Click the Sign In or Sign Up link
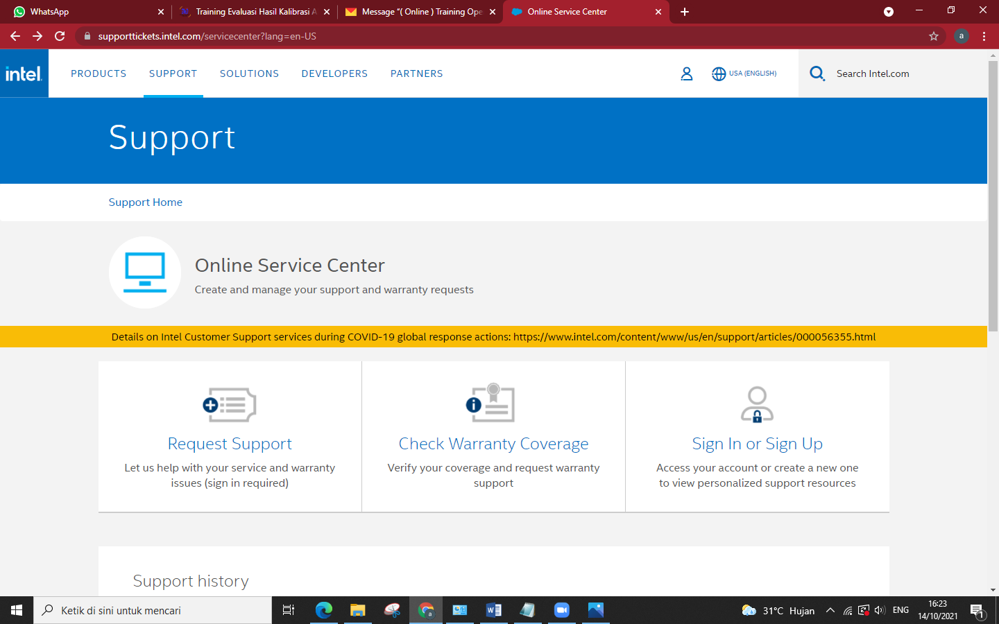999x624 pixels. pyautogui.click(x=757, y=444)
